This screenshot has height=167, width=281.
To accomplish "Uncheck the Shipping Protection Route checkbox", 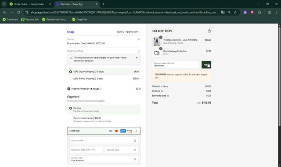I will 68,89.
